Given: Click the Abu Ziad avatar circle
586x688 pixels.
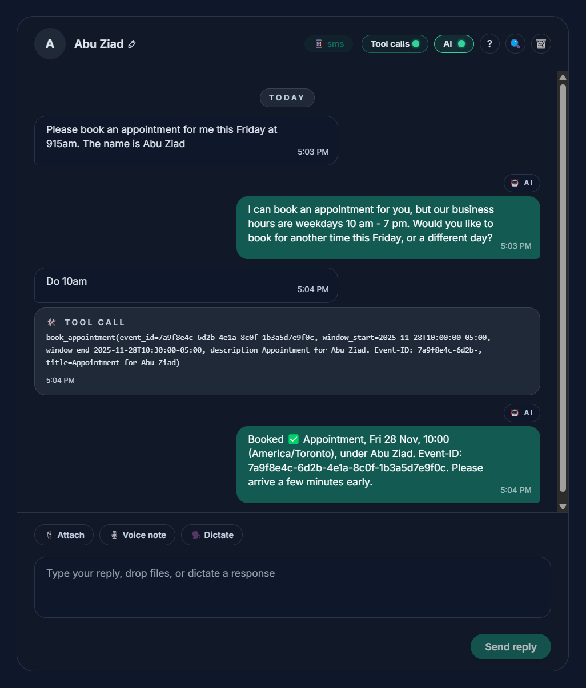Looking at the screenshot, I should 50,43.
